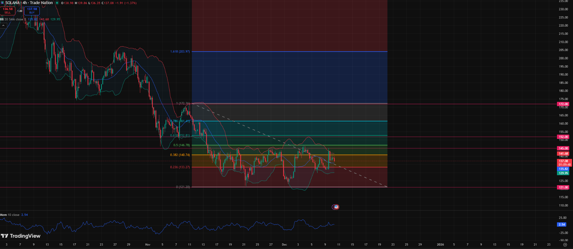Select the 1 (172.36) Fibonacci level label
Screen dimensions: 573x249
click(183, 103)
